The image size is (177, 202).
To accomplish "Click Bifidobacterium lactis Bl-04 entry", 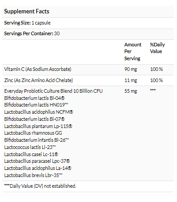I will 34,98.
